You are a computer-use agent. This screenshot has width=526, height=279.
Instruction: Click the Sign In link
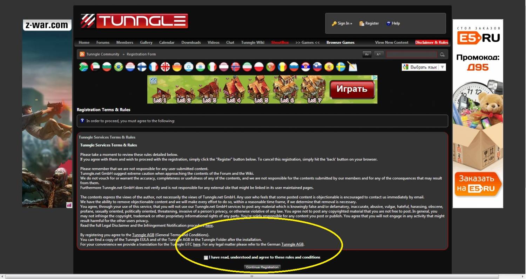coord(342,23)
